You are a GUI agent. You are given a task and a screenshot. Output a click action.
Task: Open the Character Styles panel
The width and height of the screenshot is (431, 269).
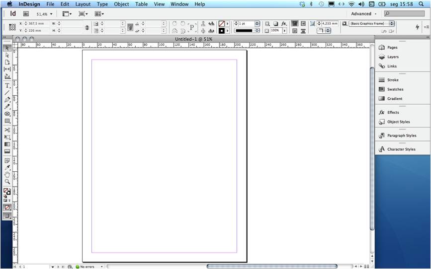[x=402, y=149]
